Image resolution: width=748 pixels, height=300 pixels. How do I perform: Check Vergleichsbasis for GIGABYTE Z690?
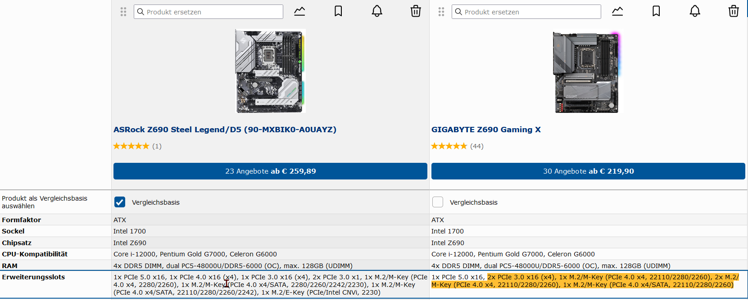coord(438,202)
